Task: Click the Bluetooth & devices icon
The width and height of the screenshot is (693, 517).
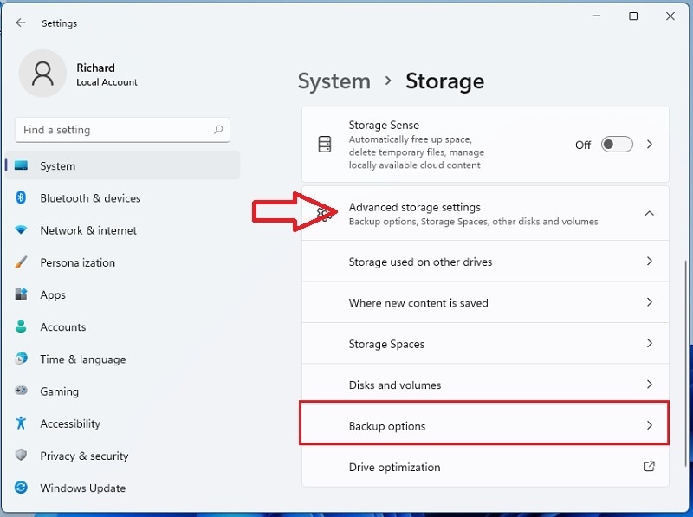Action: tap(22, 198)
